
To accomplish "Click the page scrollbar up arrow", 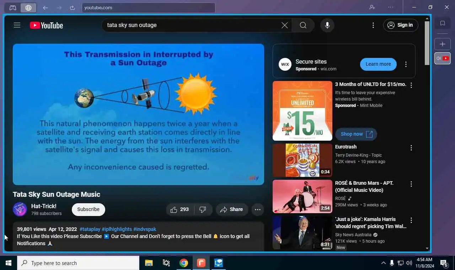I will pos(427,18).
